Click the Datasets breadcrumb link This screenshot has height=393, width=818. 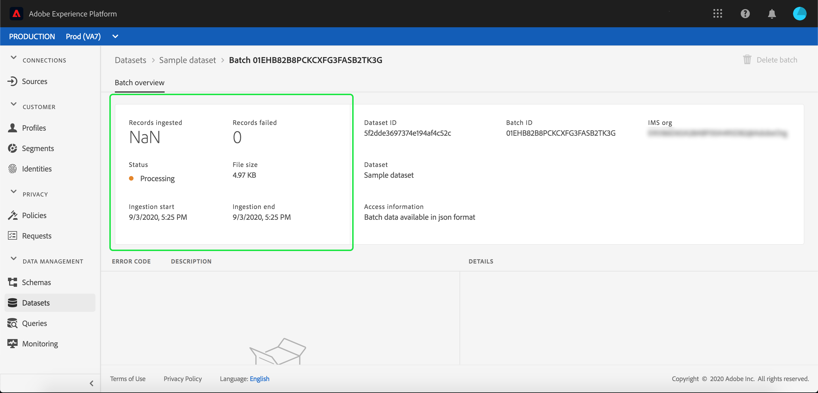tap(130, 60)
